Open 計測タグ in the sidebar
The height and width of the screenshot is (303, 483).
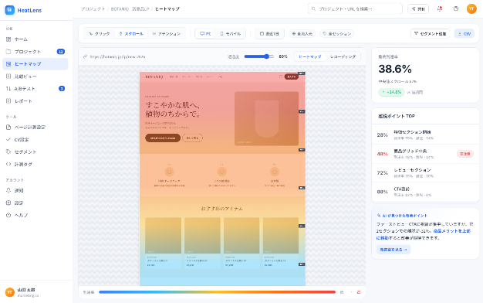35,164
